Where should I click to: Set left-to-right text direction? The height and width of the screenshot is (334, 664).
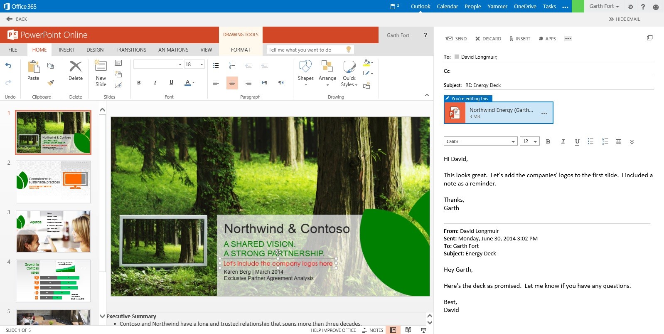pos(265,83)
